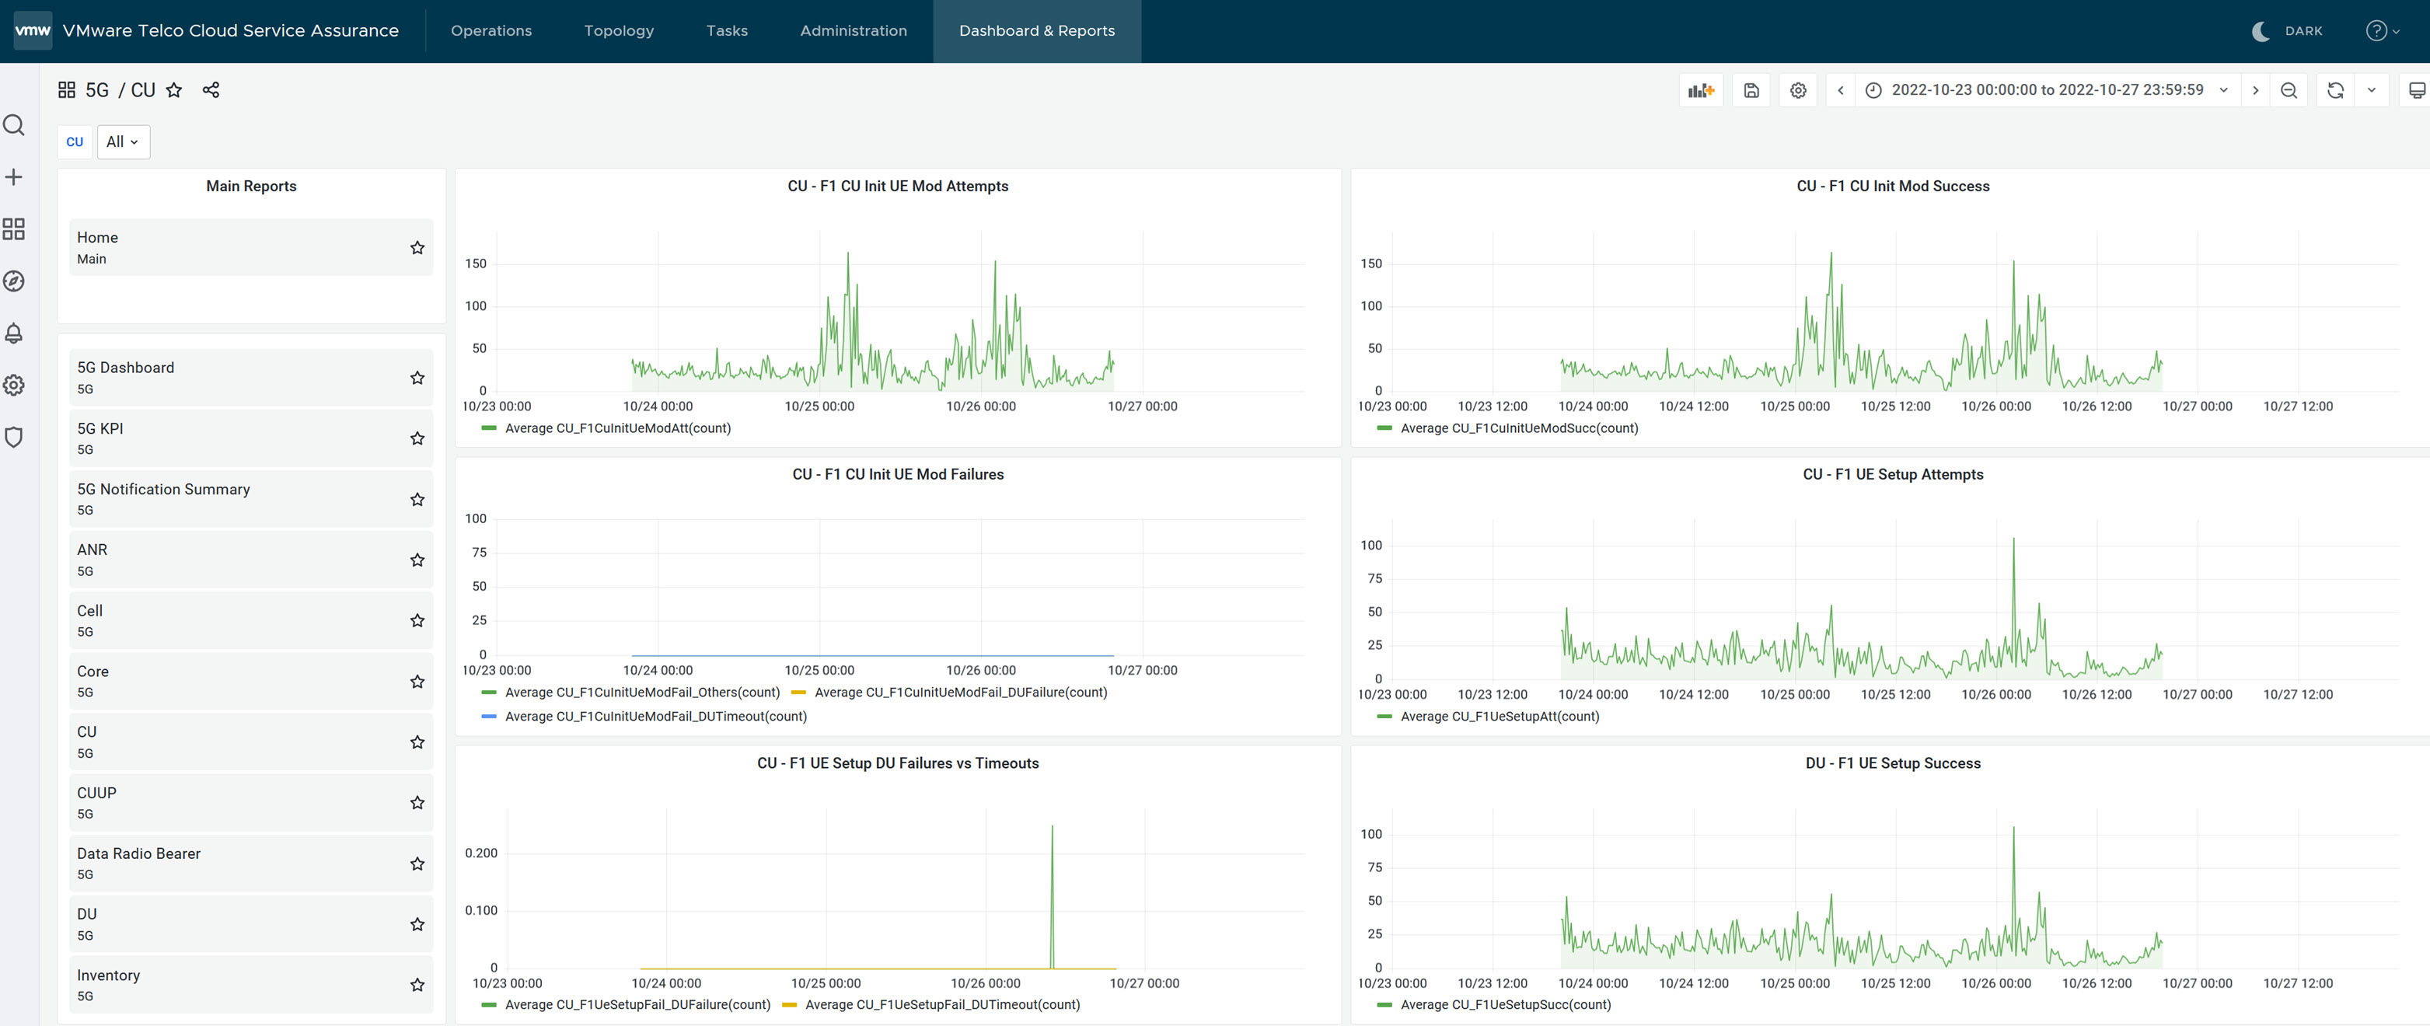The image size is (2430, 1026).
Task: Open panel menu for CU - F1 UE Setup Attempts
Action: pyautogui.click(x=1892, y=474)
